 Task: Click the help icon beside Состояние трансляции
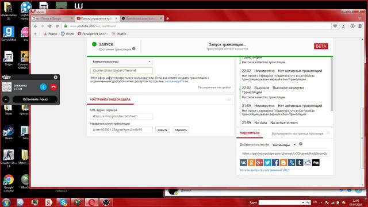tap(134, 48)
